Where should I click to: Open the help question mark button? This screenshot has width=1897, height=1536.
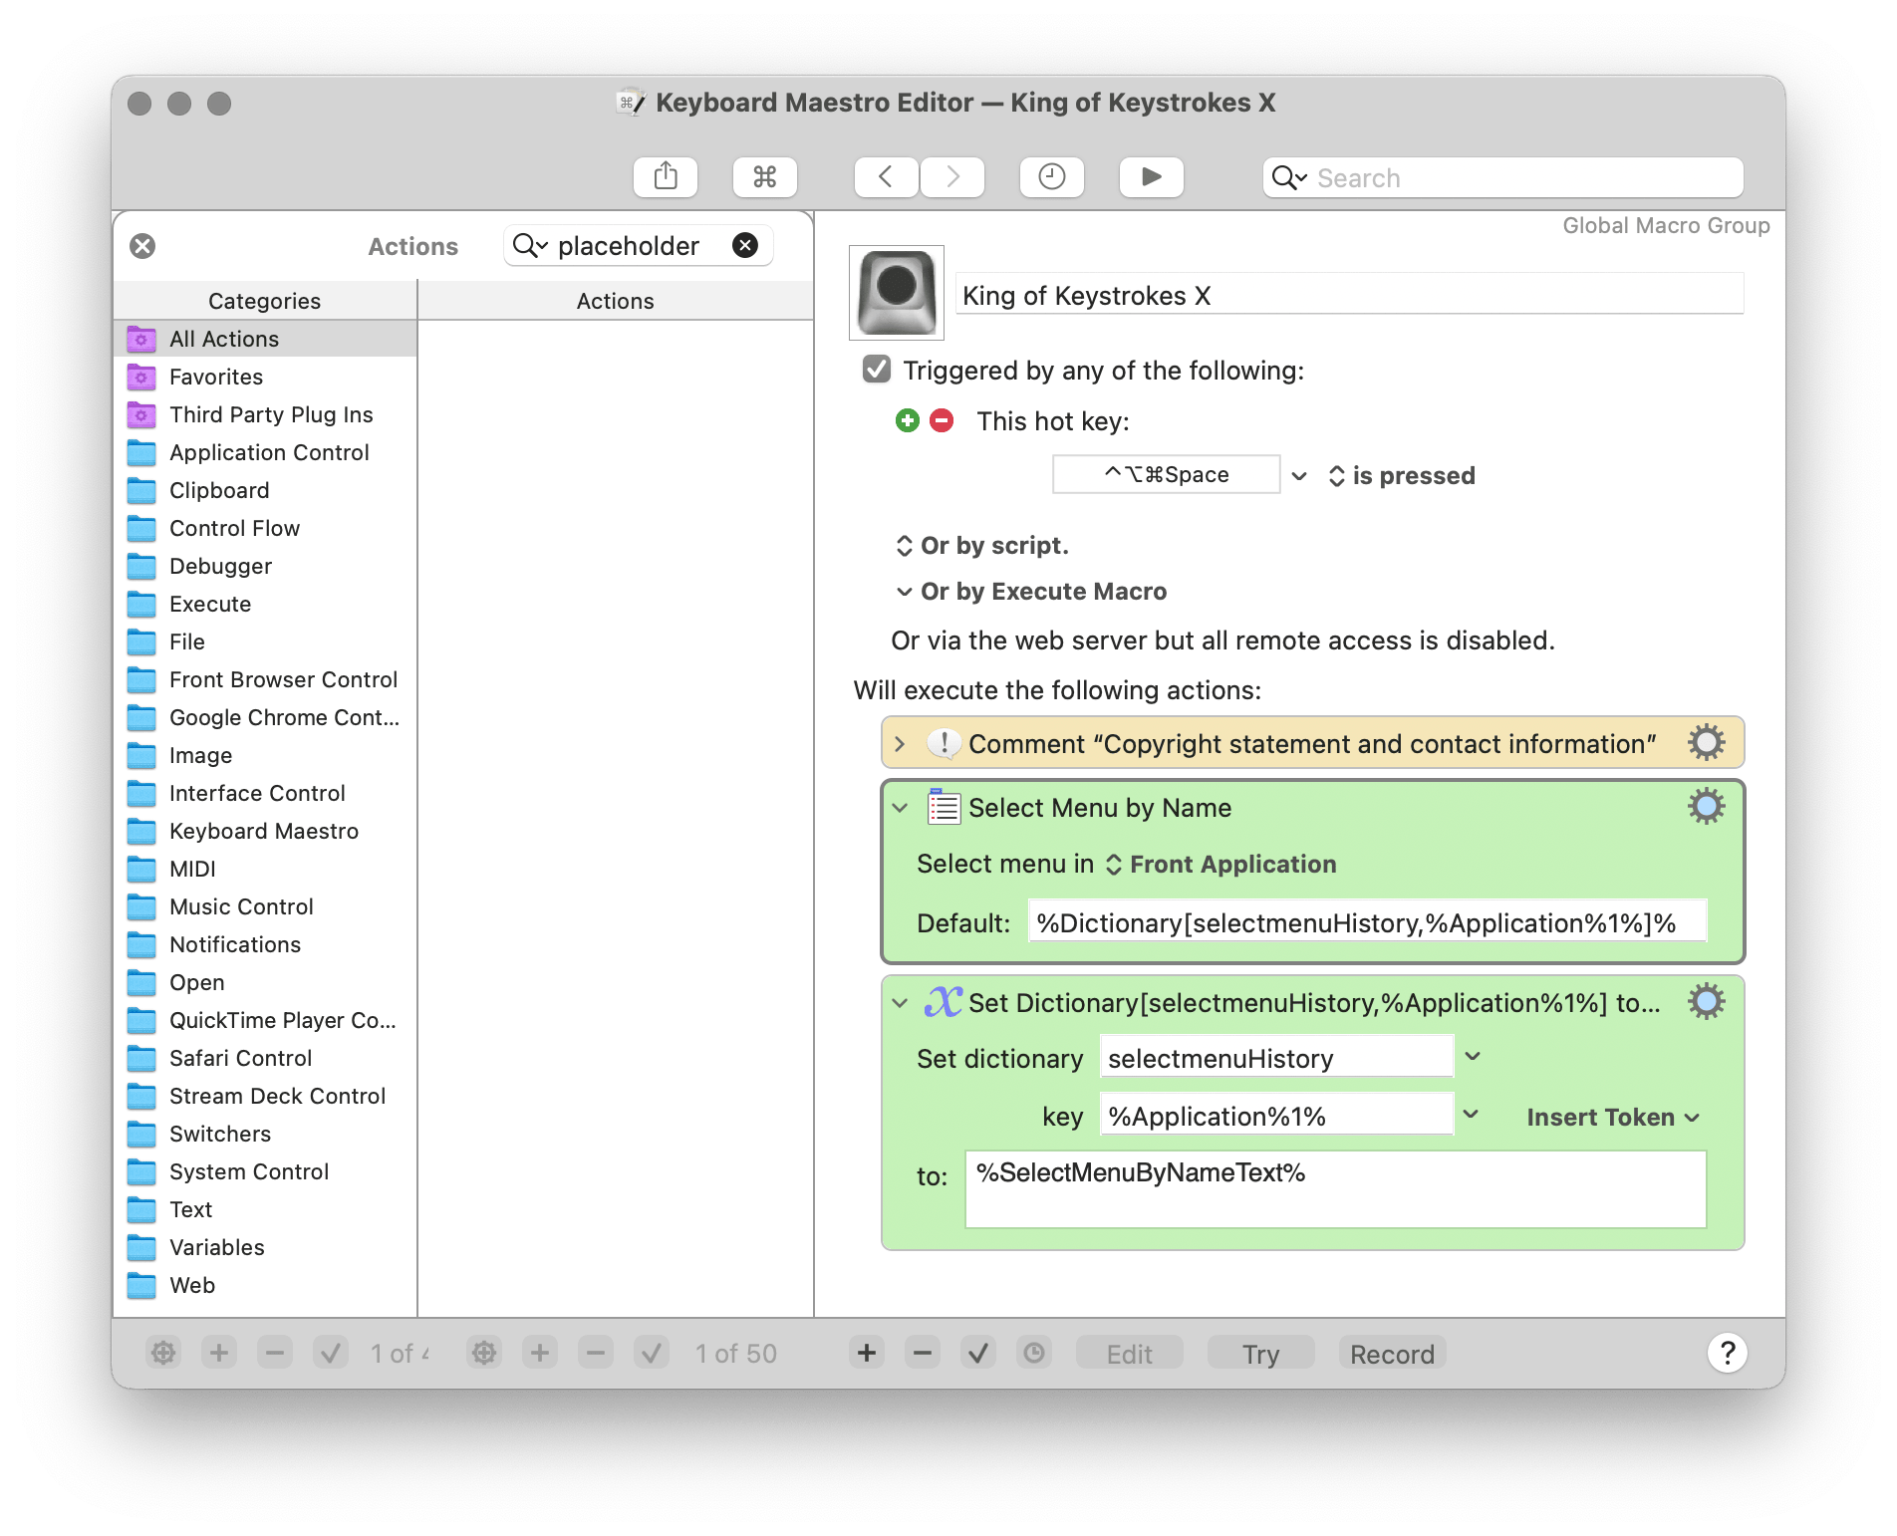pos(1728,1353)
